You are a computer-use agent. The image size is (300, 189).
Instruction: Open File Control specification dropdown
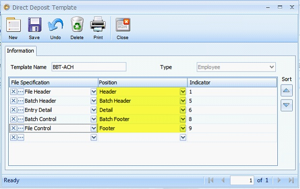pyautogui.click(x=94, y=128)
